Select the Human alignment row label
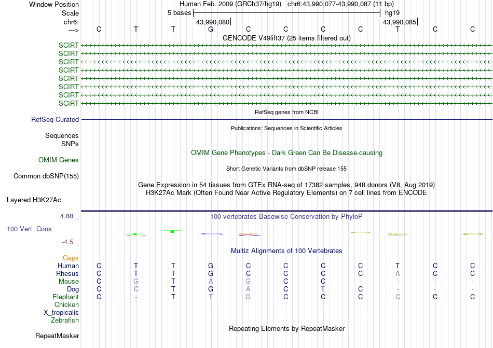The width and height of the screenshot is (493, 348). 68,266
